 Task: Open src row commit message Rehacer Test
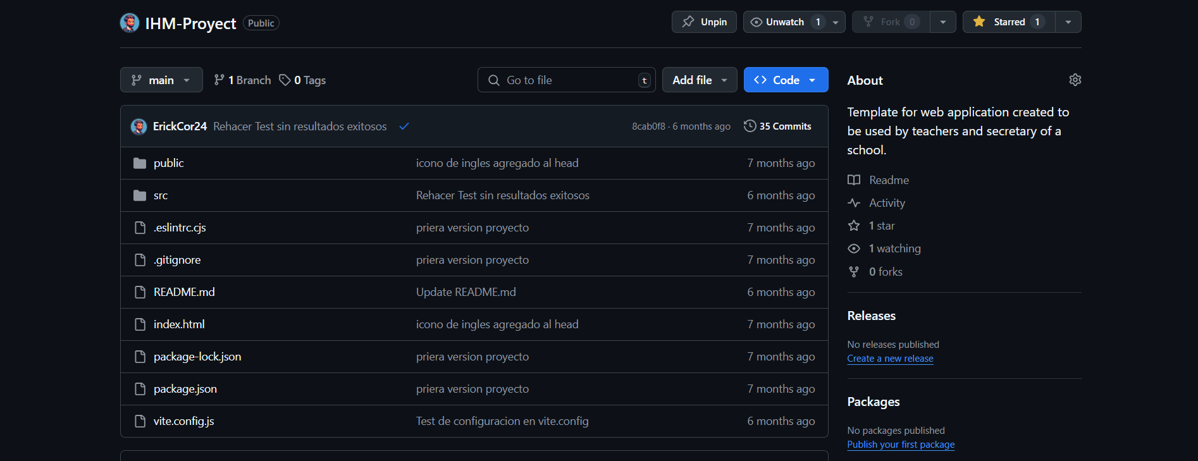(x=503, y=195)
